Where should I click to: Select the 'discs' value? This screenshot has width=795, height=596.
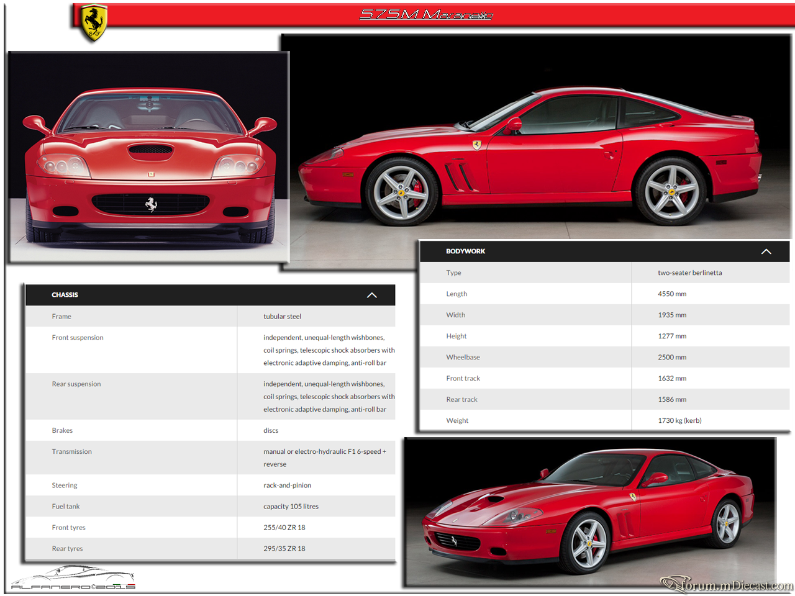pyautogui.click(x=271, y=431)
